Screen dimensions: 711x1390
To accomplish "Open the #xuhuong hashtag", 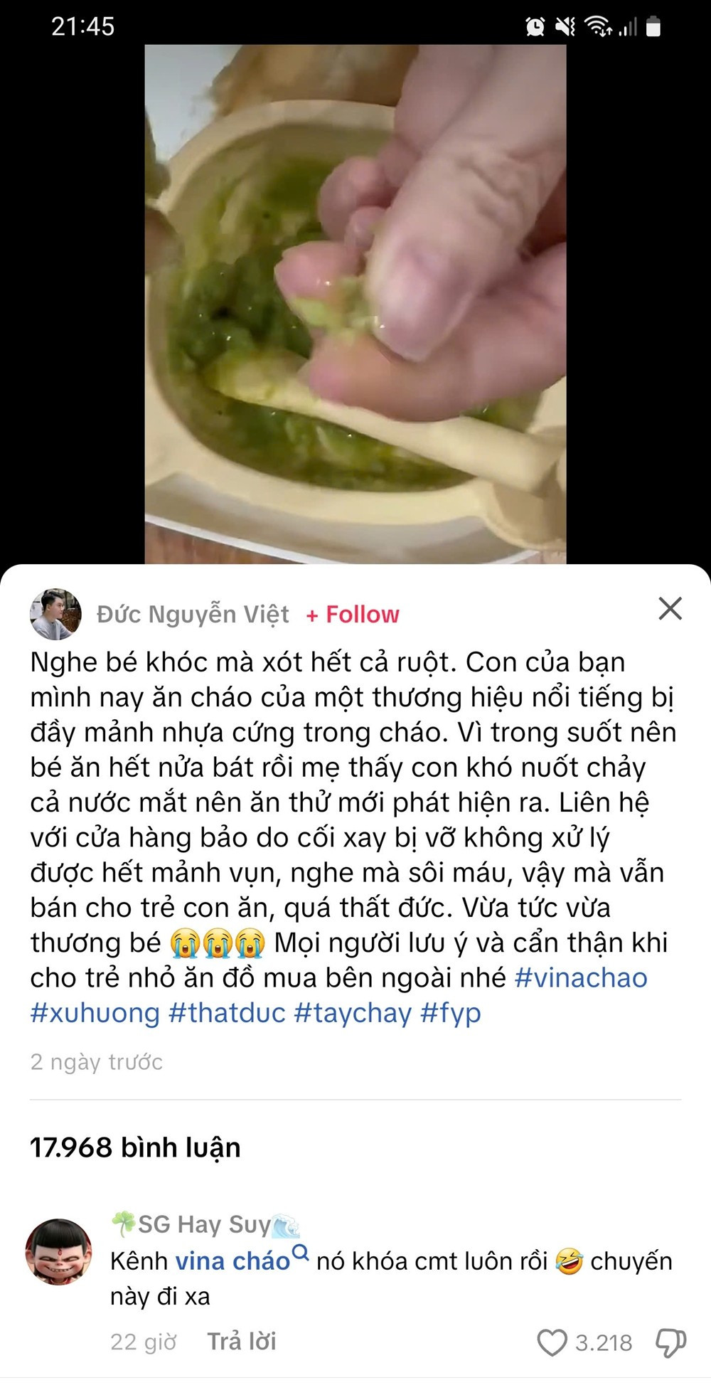I will (95, 1013).
